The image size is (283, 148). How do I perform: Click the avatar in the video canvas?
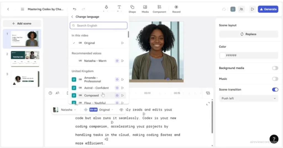(156, 52)
